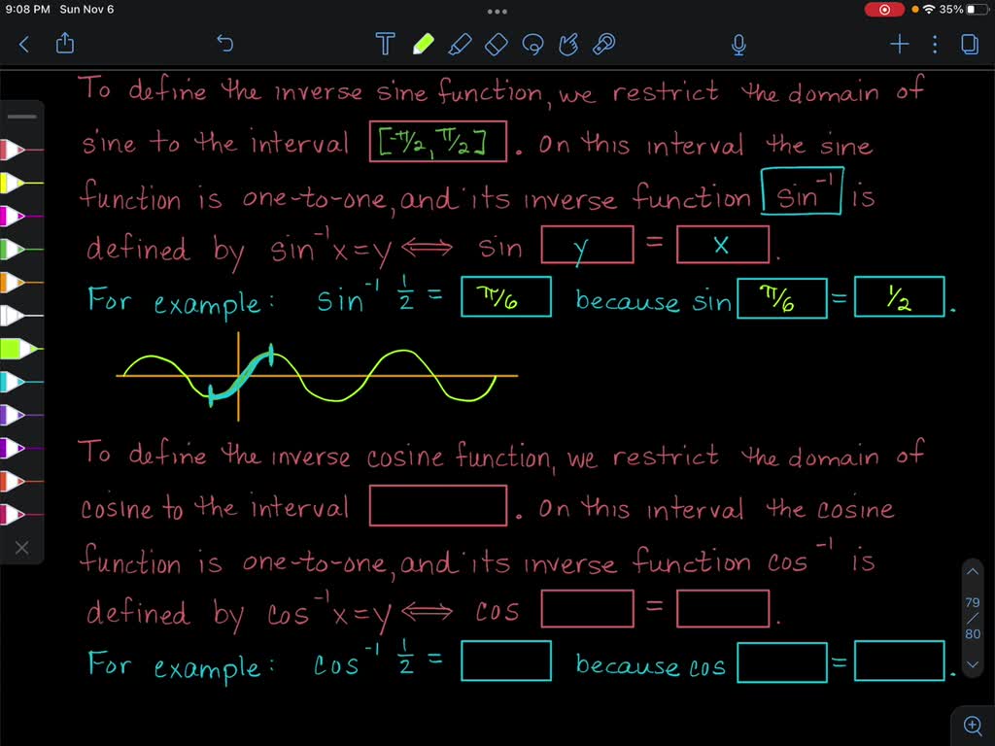Screen dimensions: 995x746
Task: Collapse to the previous page with the up chevron
Action: click(973, 572)
